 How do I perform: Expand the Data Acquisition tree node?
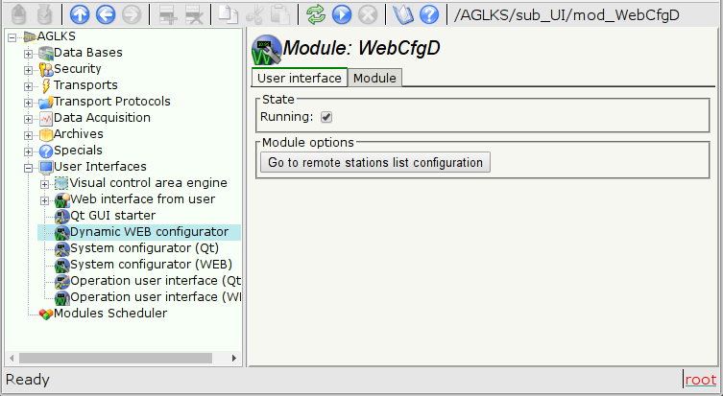(29, 118)
